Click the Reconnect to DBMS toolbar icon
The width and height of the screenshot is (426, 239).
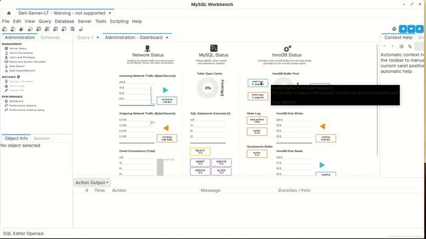point(81,29)
